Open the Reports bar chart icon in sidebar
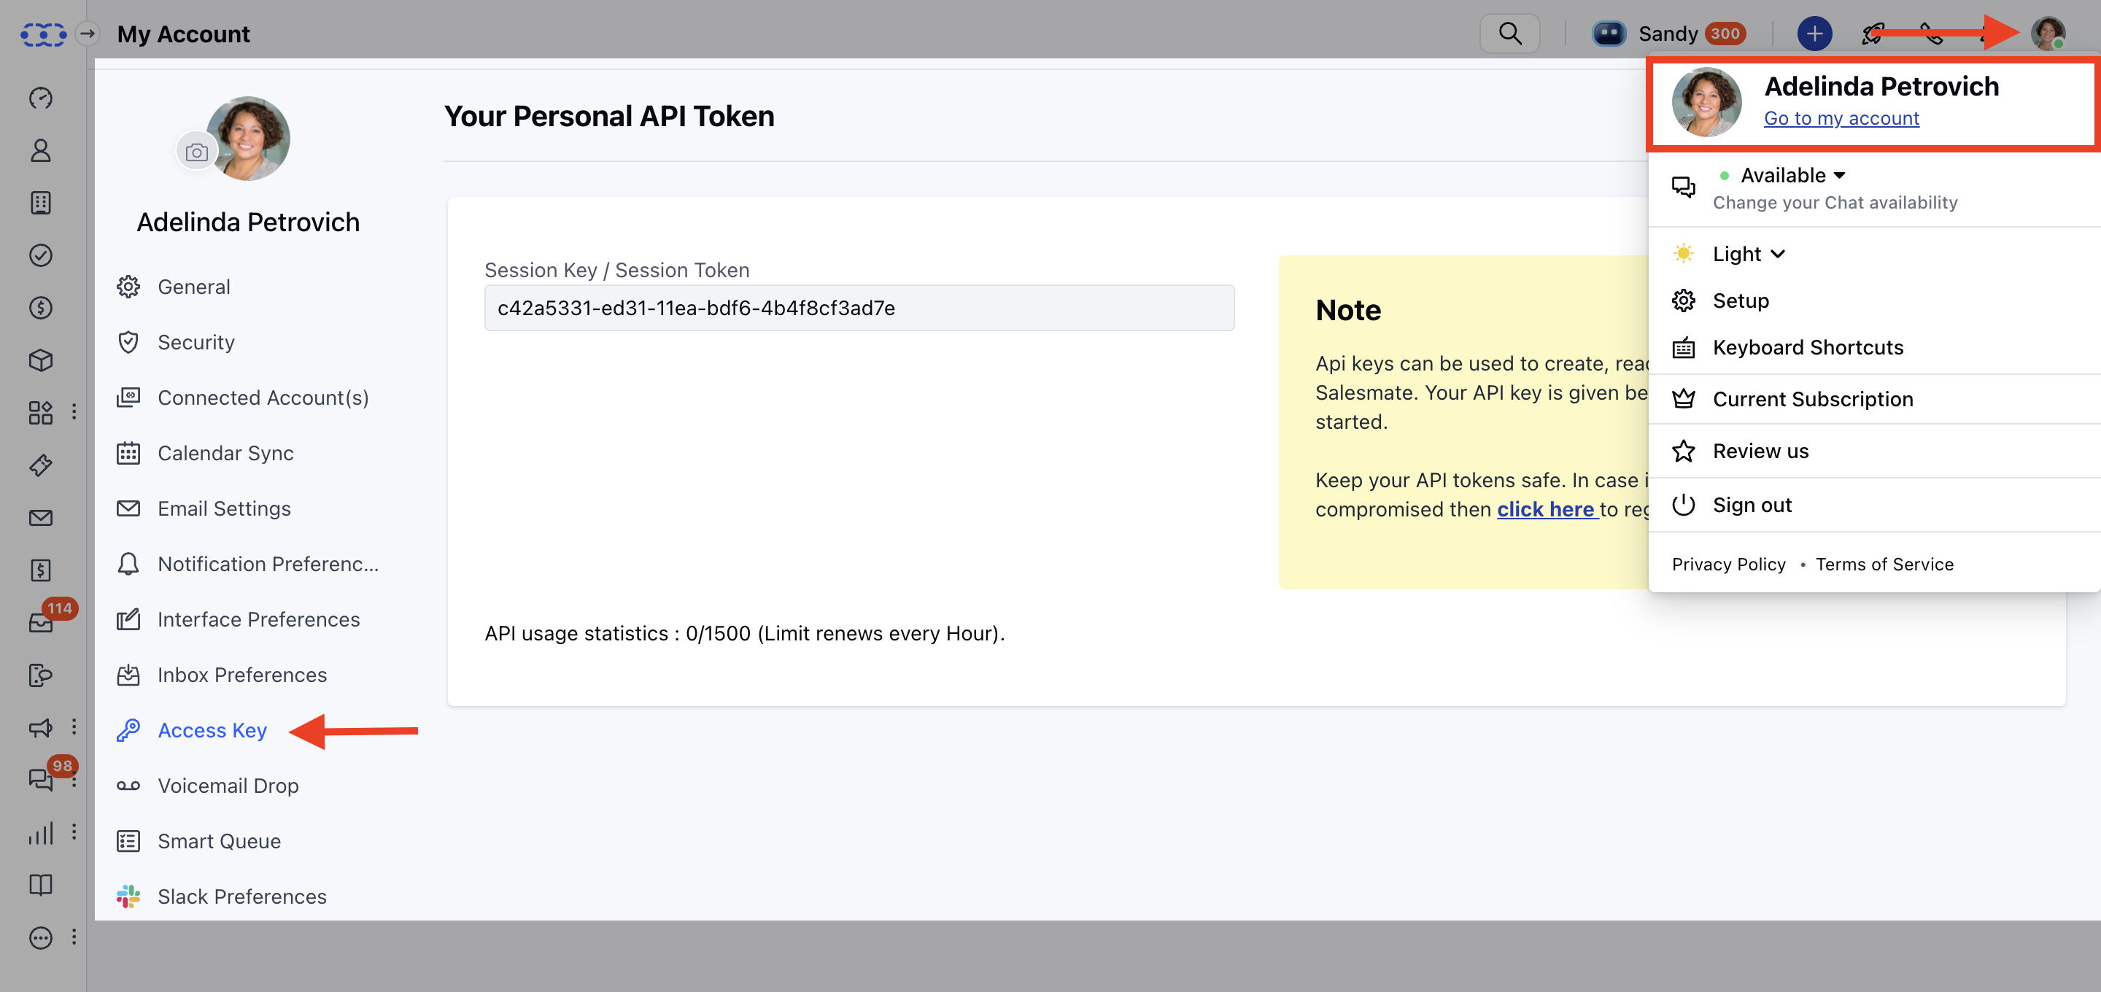The height and width of the screenshot is (992, 2101). [41, 832]
